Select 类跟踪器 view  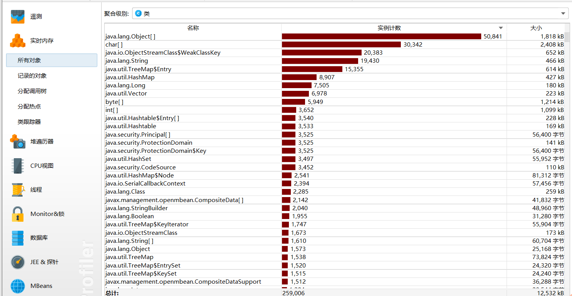click(x=29, y=122)
